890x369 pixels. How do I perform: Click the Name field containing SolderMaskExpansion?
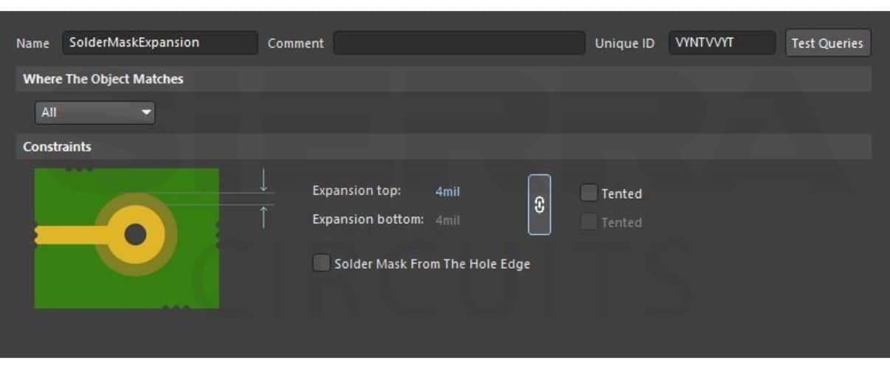click(x=159, y=43)
